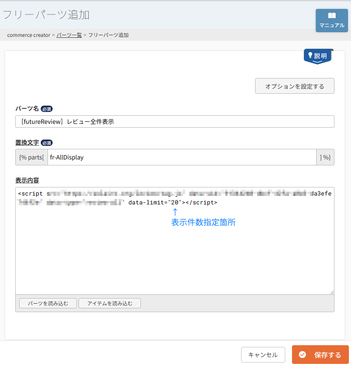The image size is (351, 366).
Task: Click the 保存する save button
Action: coord(320,355)
